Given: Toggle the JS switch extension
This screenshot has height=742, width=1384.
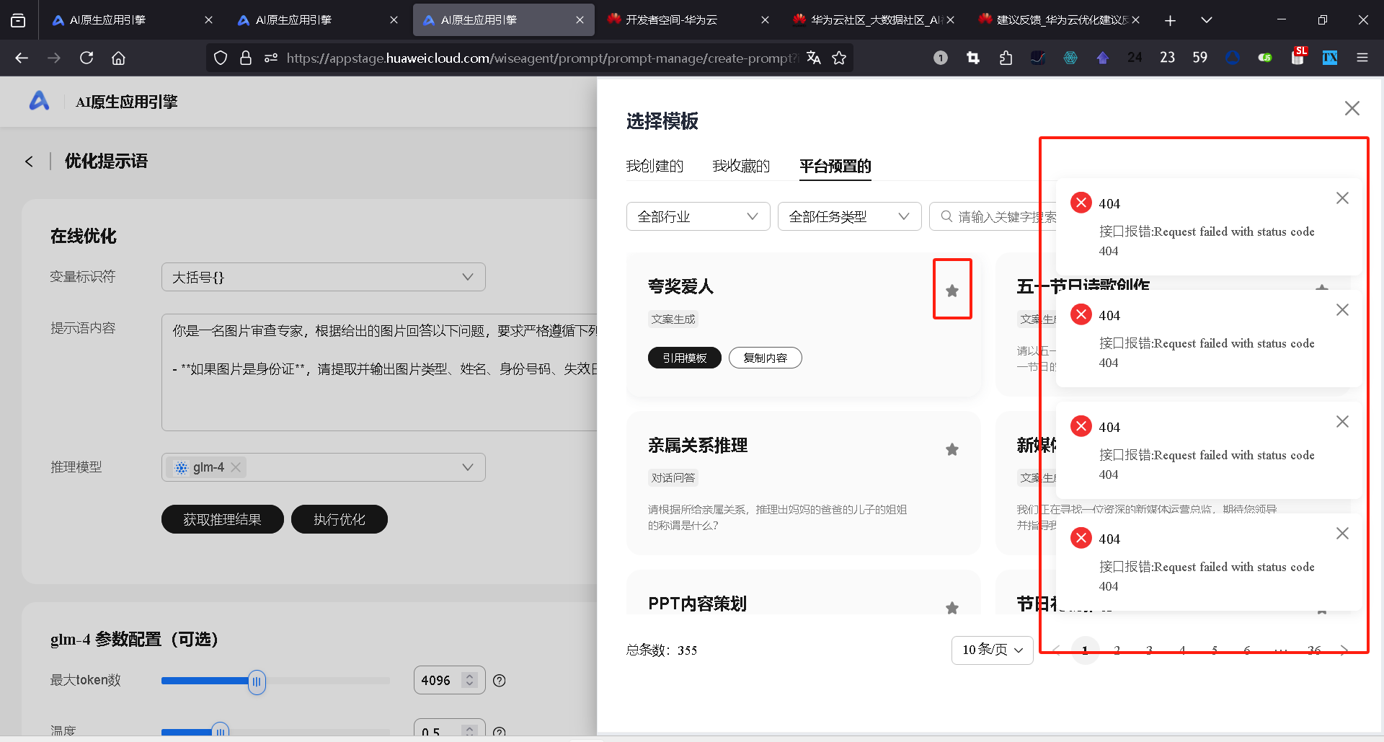Looking at the screenshot, I should (1265, 58).
